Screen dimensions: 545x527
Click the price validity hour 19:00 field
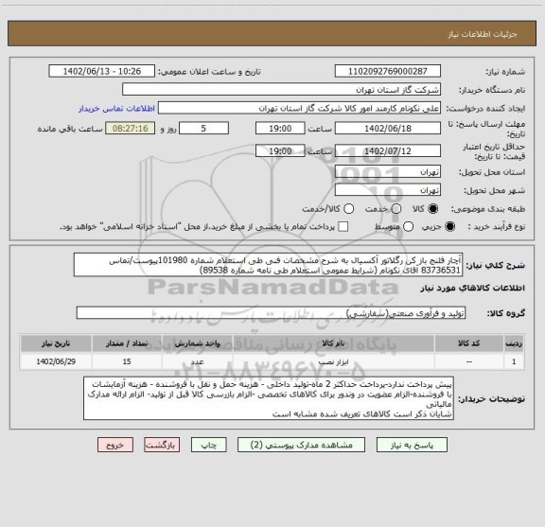pos(280,150)
